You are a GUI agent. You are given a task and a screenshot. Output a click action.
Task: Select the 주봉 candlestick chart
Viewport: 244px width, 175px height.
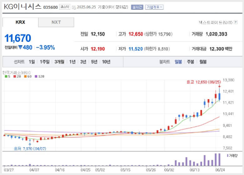pos(190,62)
